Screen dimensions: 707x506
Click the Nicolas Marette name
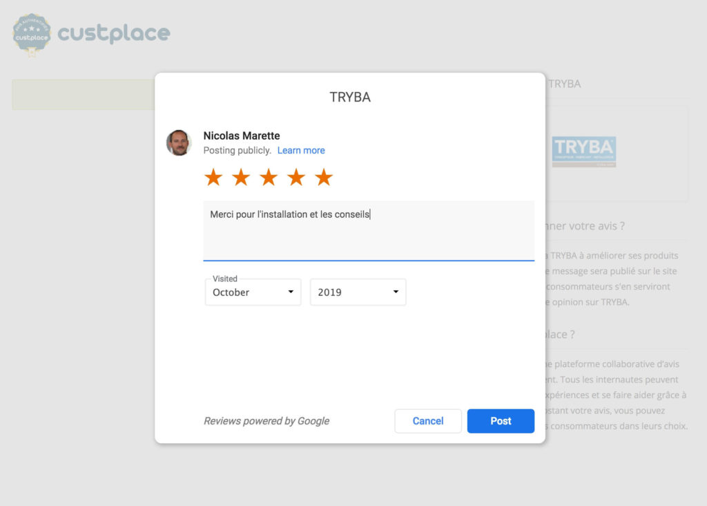(x=242, y=135)
